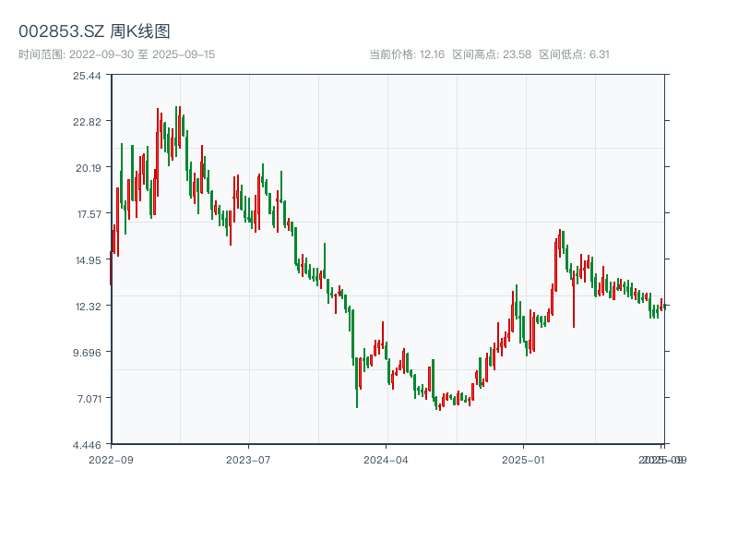Click the y-axis value 9.696
738x554 pixels.
point(87,353)
